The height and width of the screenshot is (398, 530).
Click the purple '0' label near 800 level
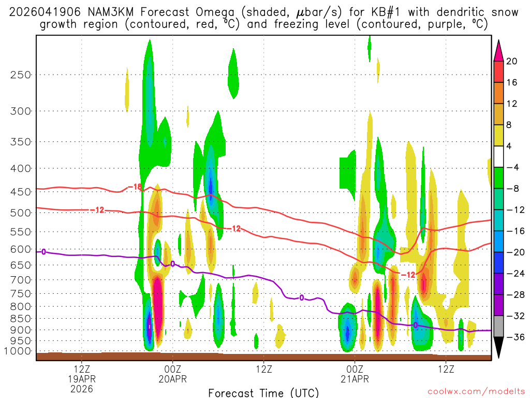tap(302, 298)
